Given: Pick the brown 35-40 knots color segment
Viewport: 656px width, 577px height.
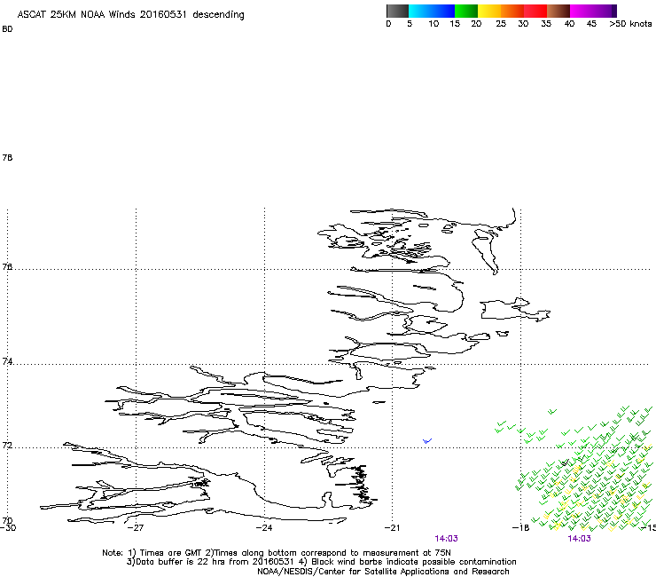Looking at the screenshot, I should [558, 11].
